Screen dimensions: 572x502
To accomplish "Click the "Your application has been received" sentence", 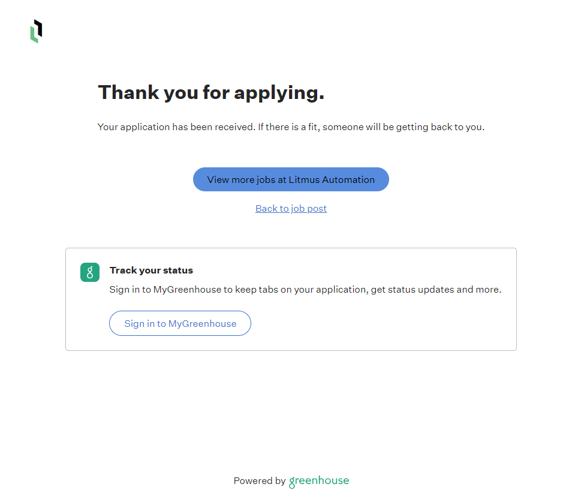I will (x=176, y=127).
